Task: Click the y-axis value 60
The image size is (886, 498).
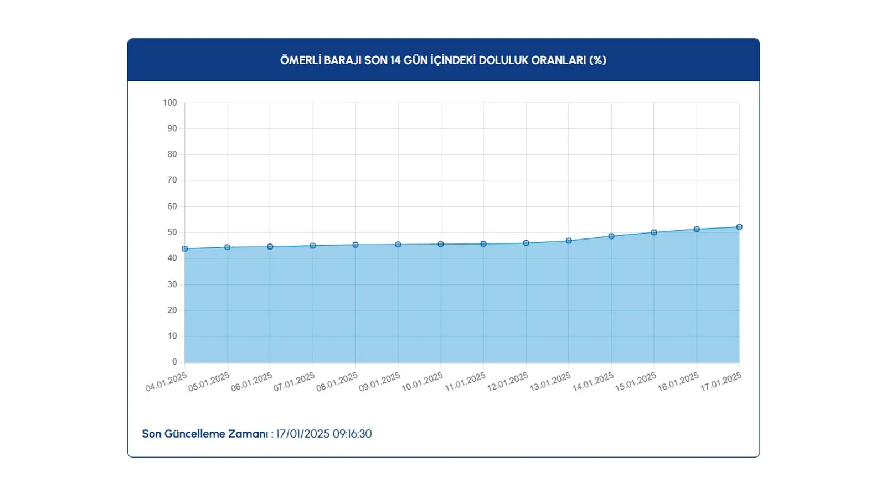Action: (x=172, y=206)
